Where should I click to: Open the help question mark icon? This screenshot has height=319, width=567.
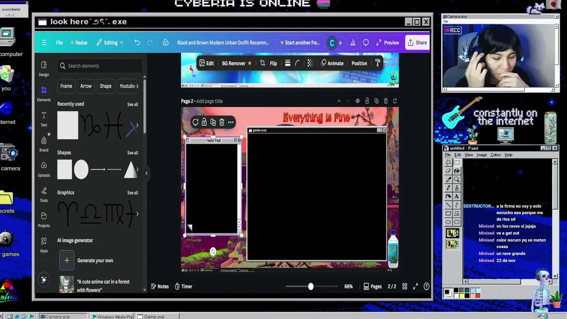coord(426,287)
